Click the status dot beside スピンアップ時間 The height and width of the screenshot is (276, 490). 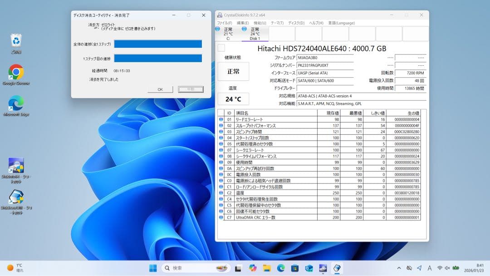pos(221,132)
